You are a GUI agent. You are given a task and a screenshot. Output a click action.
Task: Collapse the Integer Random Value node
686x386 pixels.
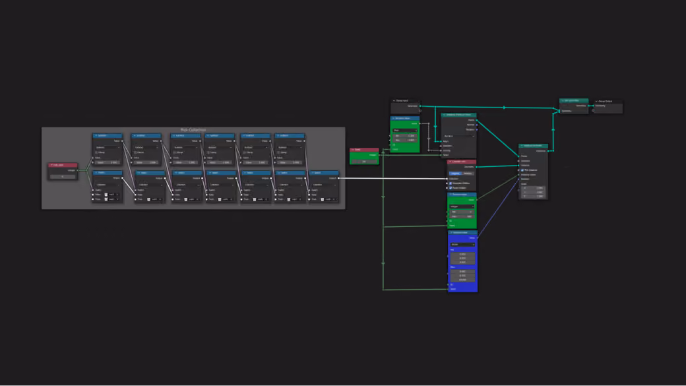click(x=451, y=194)
